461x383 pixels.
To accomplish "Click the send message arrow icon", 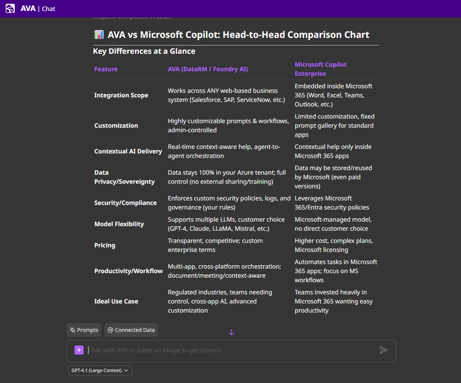I will point(384,350).
